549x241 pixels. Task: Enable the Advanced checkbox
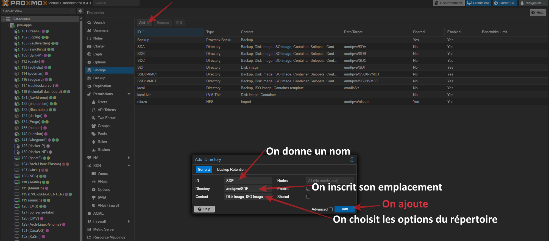pos(331,209)
